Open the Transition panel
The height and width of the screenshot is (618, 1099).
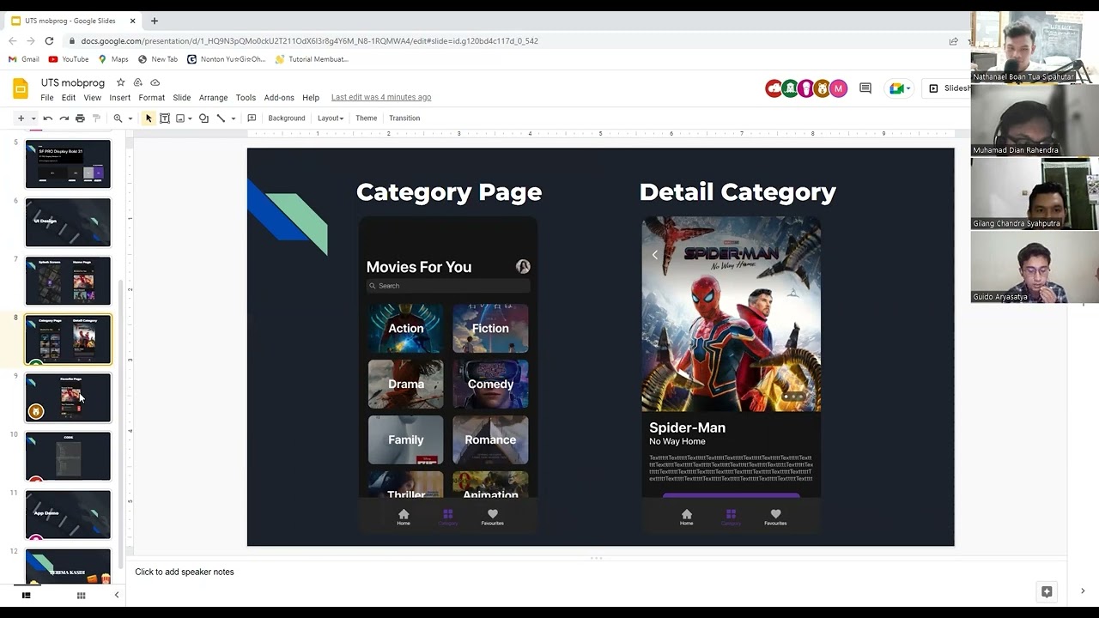click(x=404, y=118)
